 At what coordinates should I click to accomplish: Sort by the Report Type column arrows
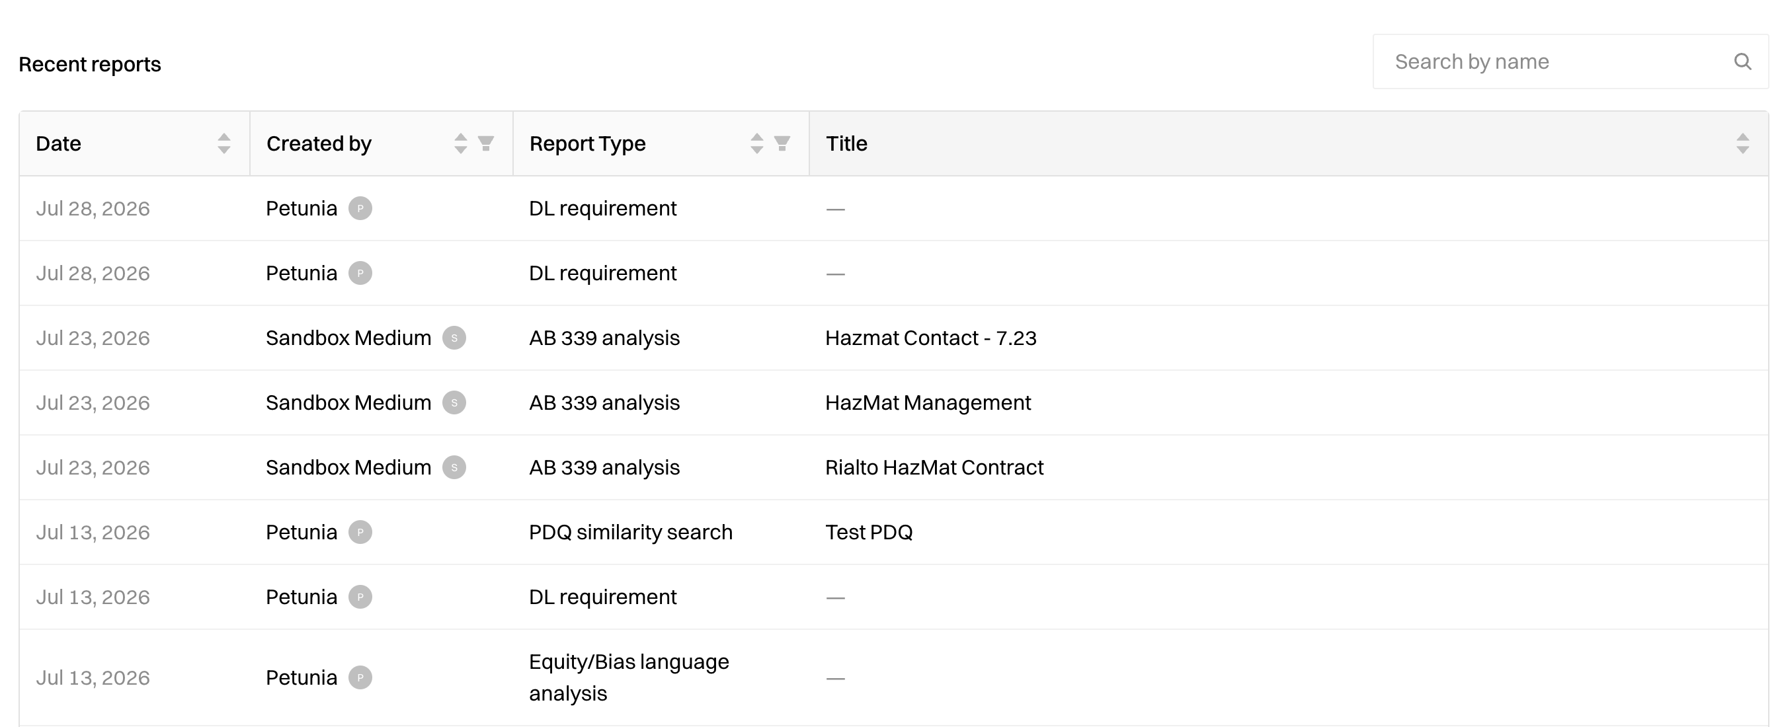[757, 143]
